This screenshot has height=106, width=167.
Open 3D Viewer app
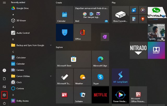tap(31, 20)
